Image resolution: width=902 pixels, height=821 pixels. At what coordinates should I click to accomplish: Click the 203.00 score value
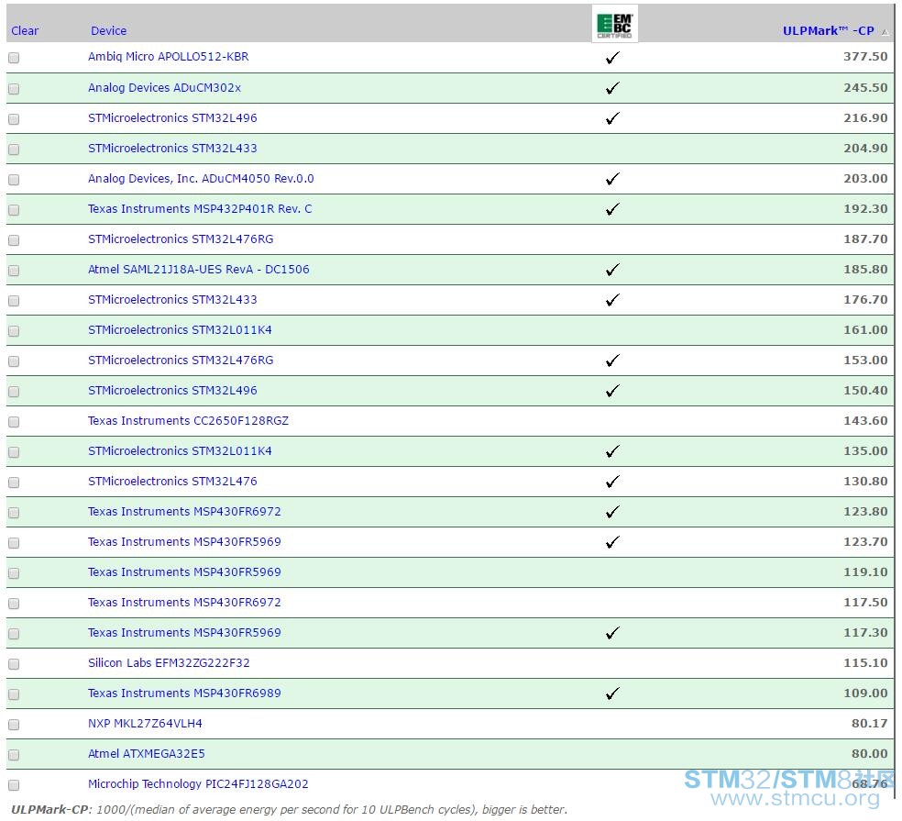[x=865, y=179]
